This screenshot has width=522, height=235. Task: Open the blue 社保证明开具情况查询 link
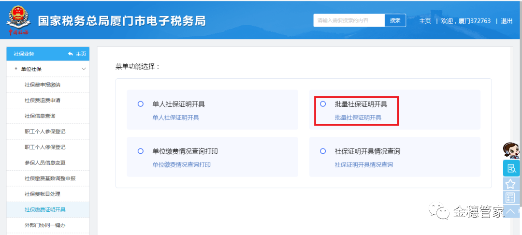coord(364,165)
